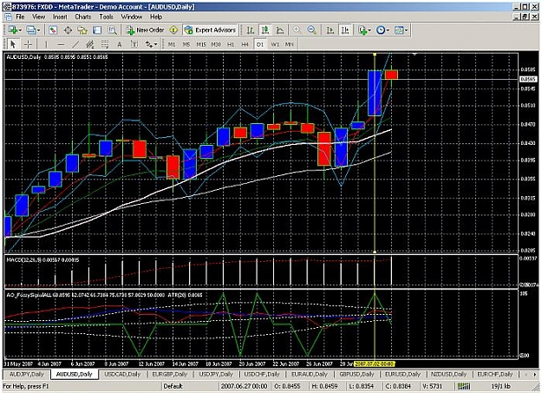Click the 0.8565 current price label
Viewport: 542px width, 393px height.
pos(528,80)
